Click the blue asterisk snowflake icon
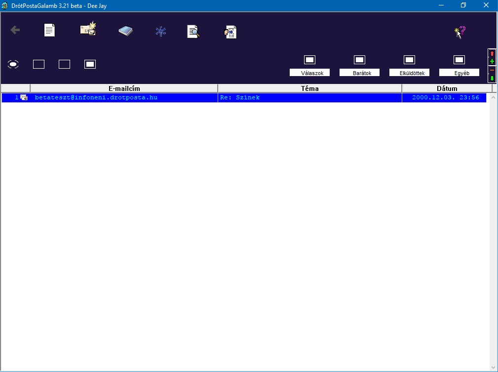Screen dimensions: 498x372 click(x=161, y=32)
